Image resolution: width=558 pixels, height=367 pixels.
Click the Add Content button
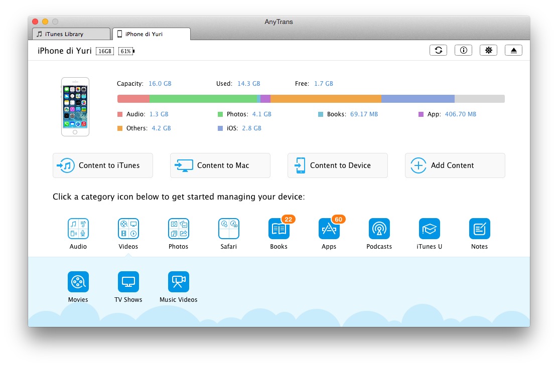pyautogui.click(x=455, y=165)
